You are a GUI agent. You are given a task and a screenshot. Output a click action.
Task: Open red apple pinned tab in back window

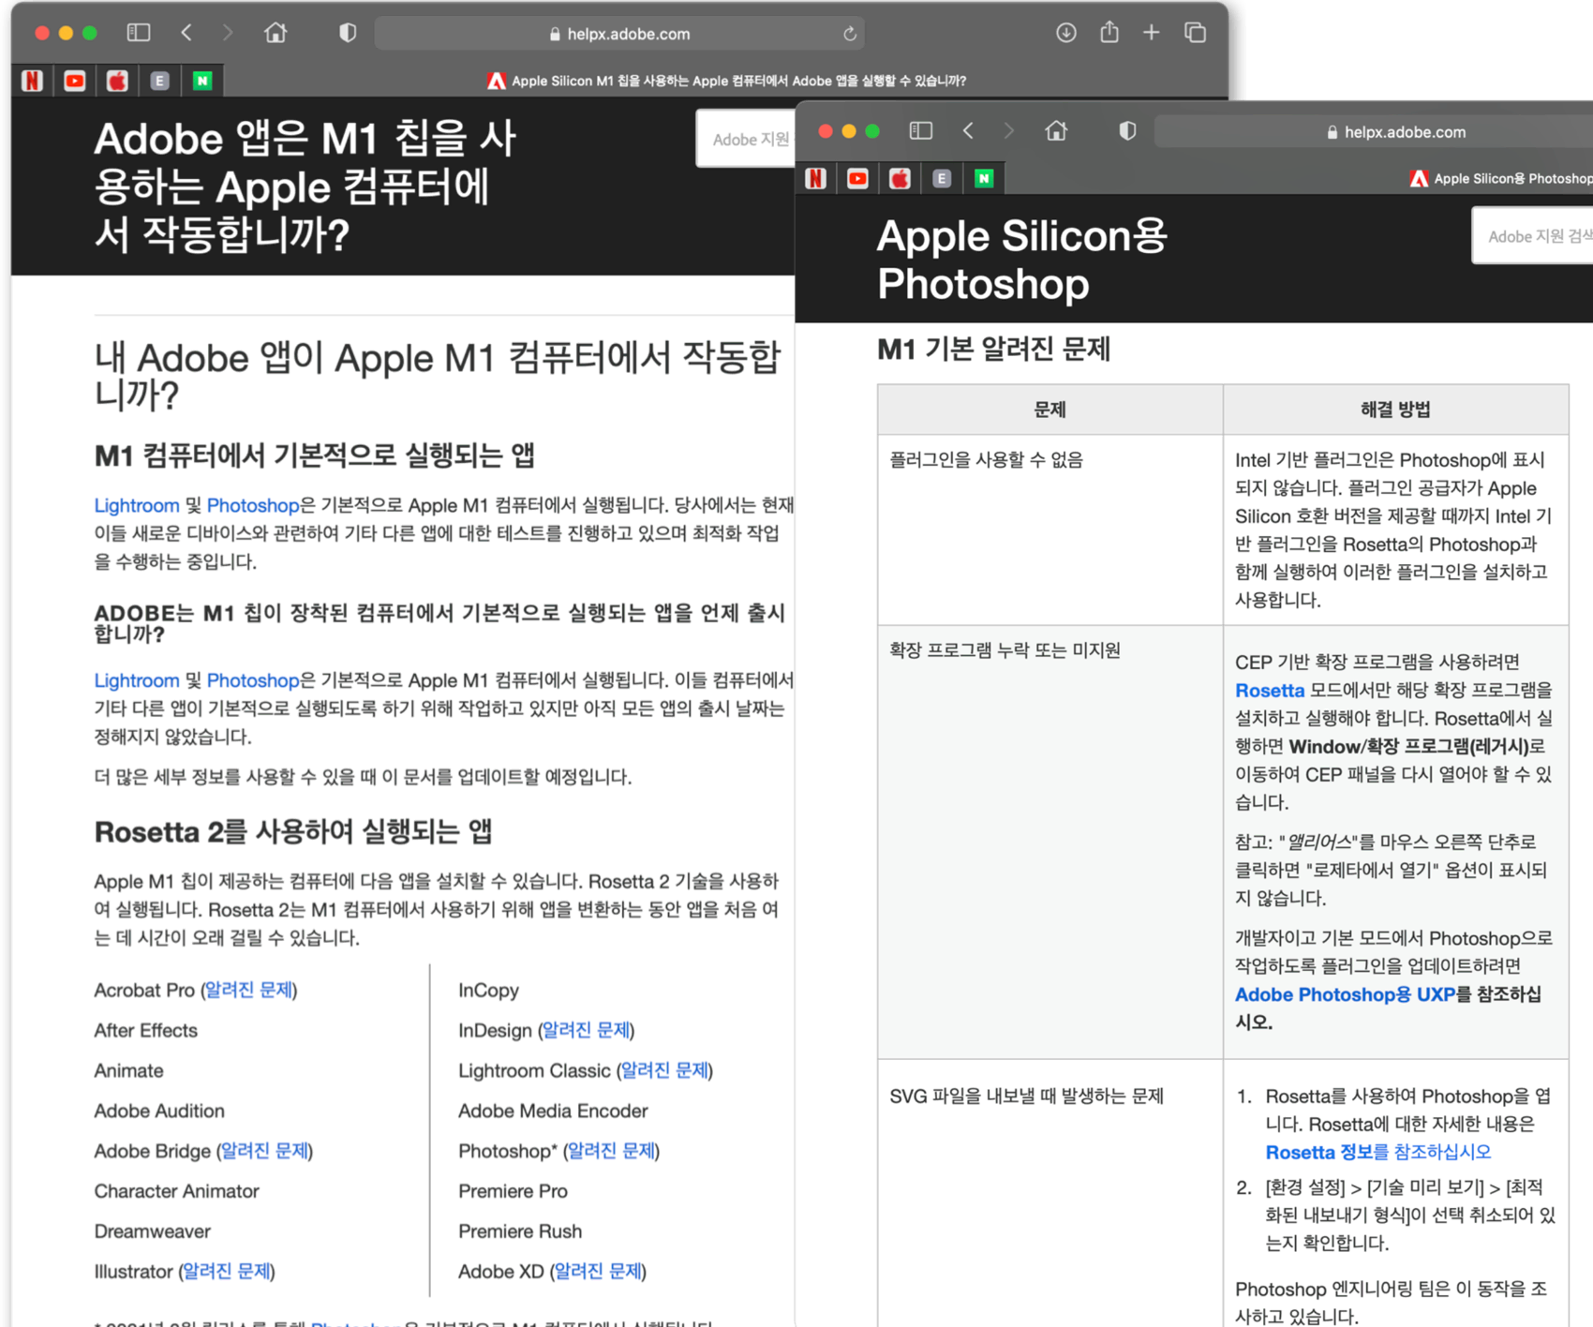click(117, 81)
